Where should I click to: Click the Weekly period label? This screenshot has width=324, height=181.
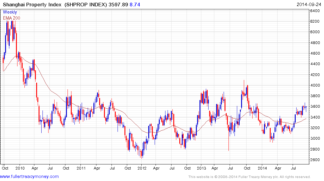(10, 12)
